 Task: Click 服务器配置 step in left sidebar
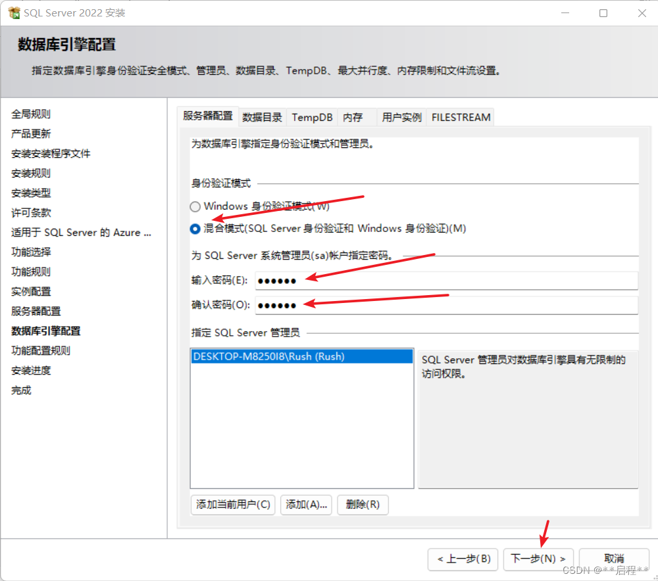pos(36,311)
